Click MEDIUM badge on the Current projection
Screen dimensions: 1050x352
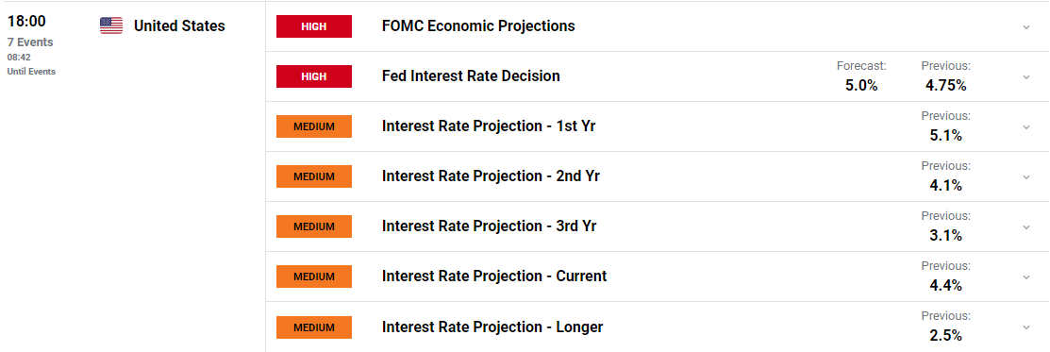point(314,277)
